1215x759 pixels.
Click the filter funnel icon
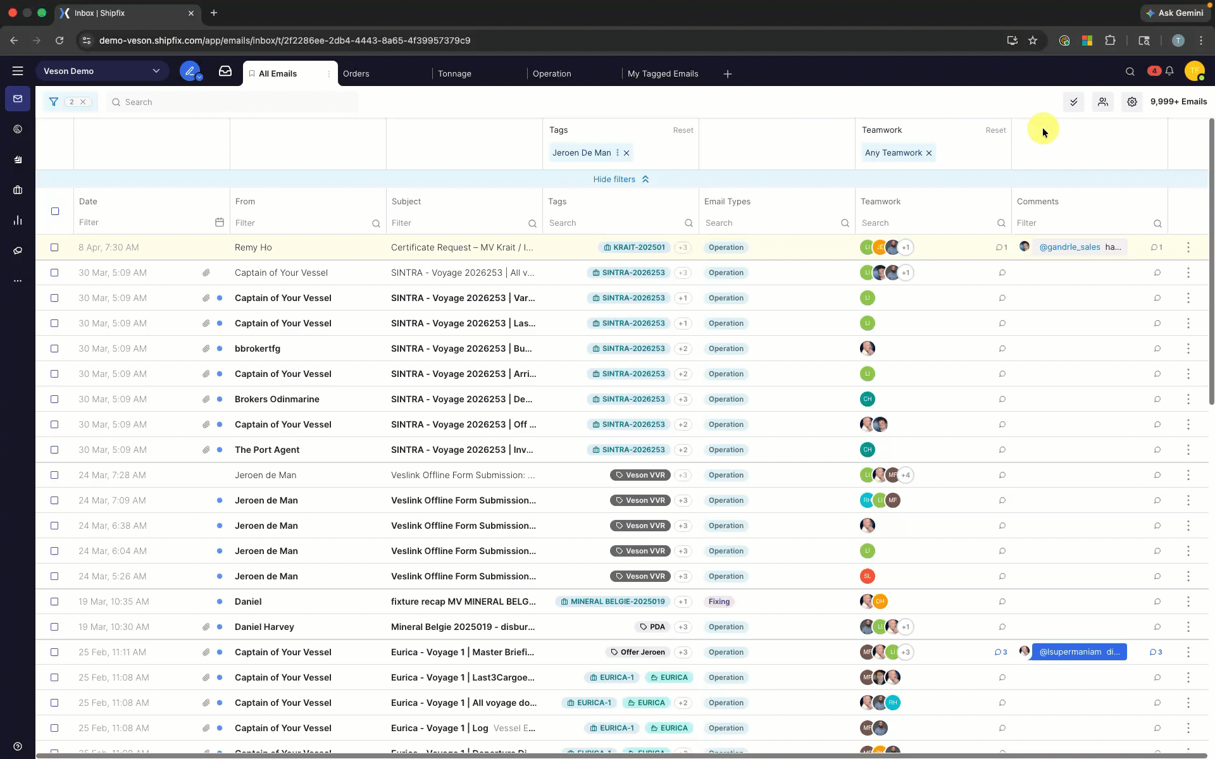[x=54, y=102]
